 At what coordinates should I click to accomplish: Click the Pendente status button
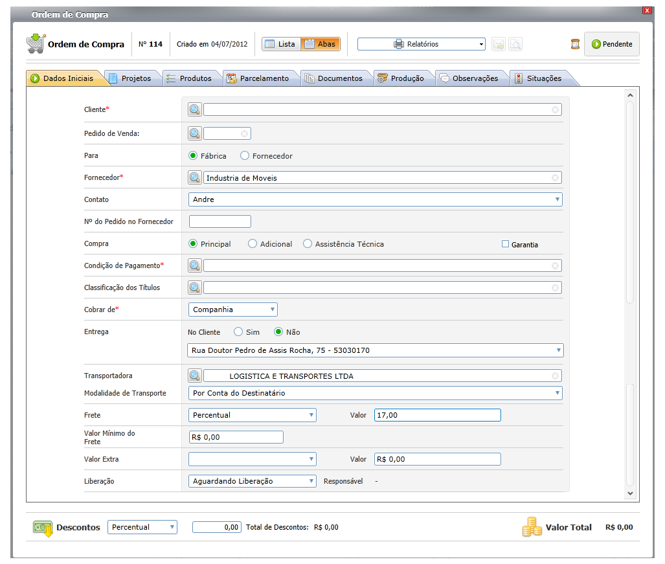(611, 44)
